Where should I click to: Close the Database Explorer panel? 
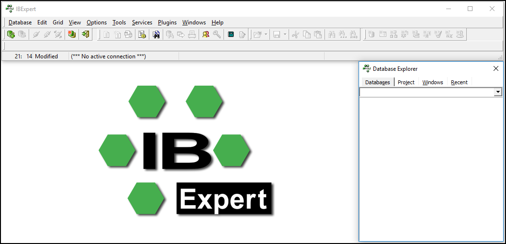(496, 69)
